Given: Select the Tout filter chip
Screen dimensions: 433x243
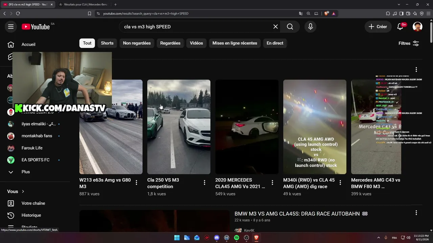Looking at the screenshot, I should tap(87, 43).
